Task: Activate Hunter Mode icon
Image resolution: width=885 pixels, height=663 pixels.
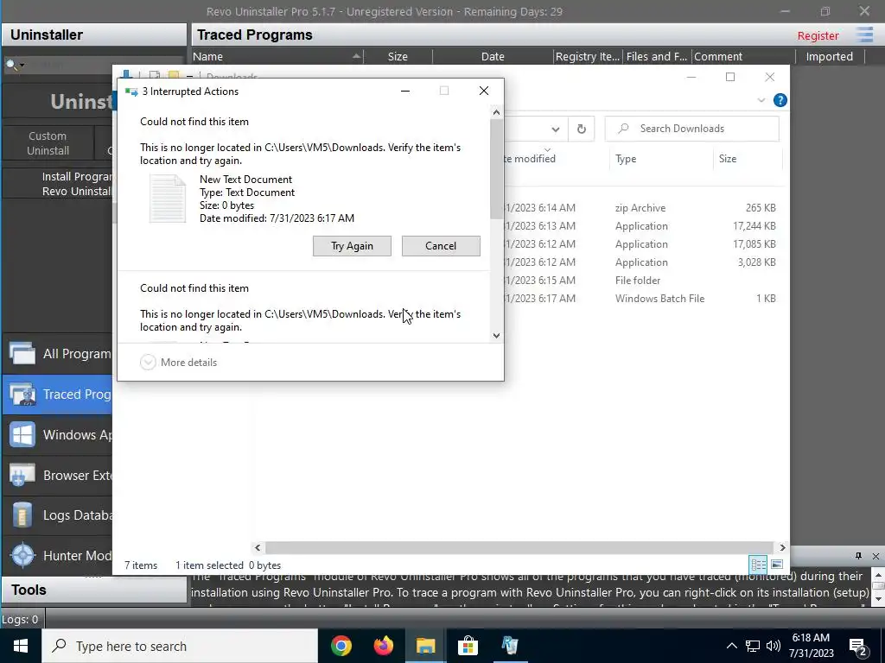Action: click(x=22, y=555)
